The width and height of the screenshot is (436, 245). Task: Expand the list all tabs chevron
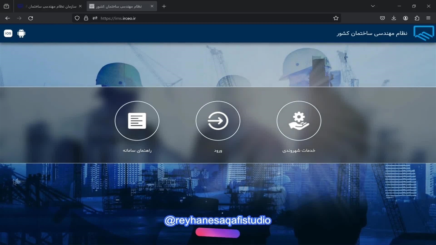pyautogui.click(x=373, y=6)
